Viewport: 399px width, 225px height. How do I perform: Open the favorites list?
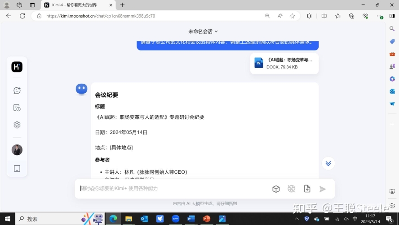338,16
